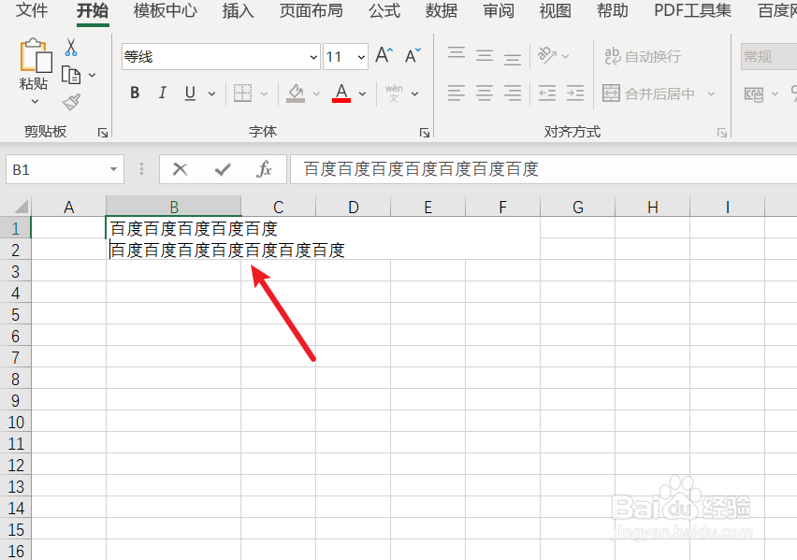Click the select-all corner triangle
Image resolution: width=797 pixels, height=560 pixels.
click(x=22, y=206)
